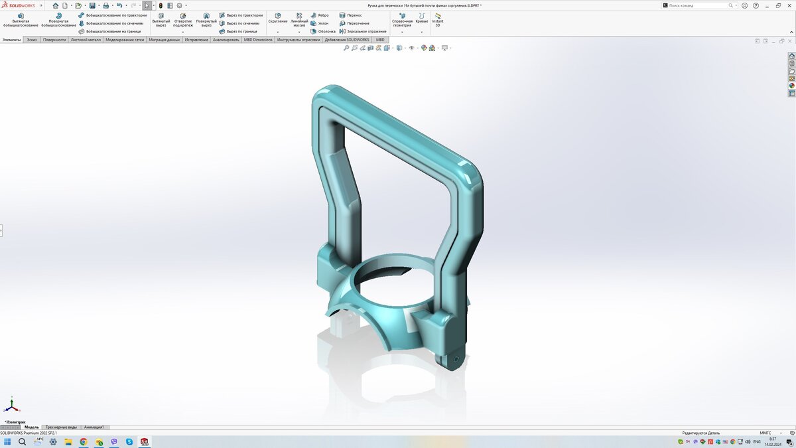Expand the Линейный массив dropdown arrow

pyautogui.click(x=299, y=32)
